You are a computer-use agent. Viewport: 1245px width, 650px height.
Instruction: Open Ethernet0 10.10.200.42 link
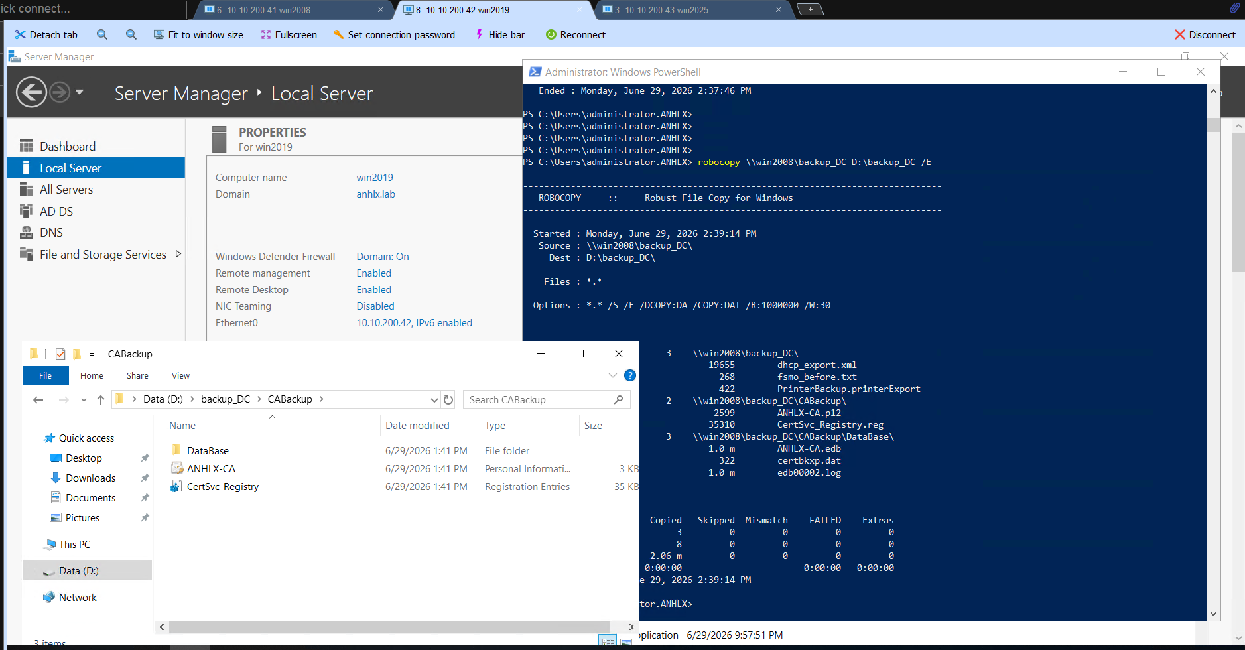click(415, 322)
